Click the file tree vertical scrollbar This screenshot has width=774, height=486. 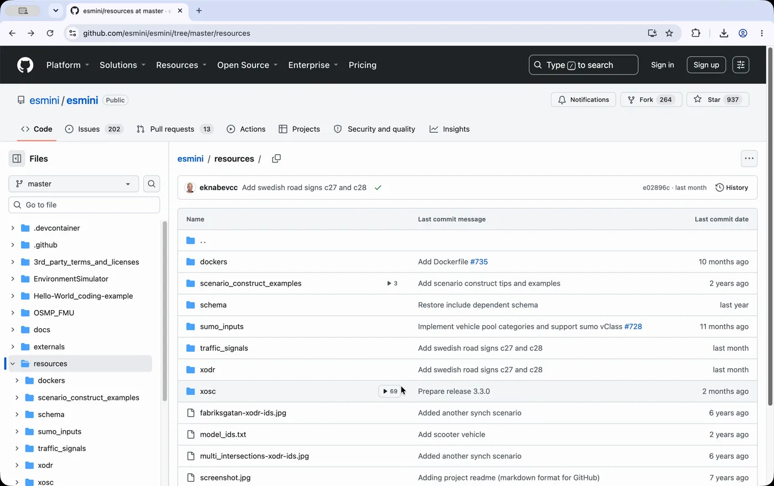(164, 311)
